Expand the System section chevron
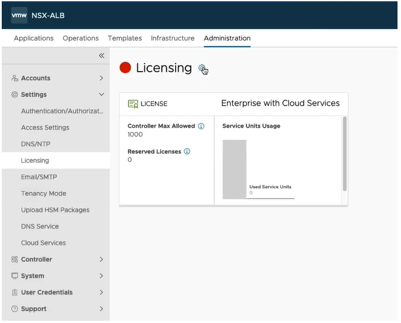Image resolution: width=401 pixels, height=323 pixels. tap(101, 276)
